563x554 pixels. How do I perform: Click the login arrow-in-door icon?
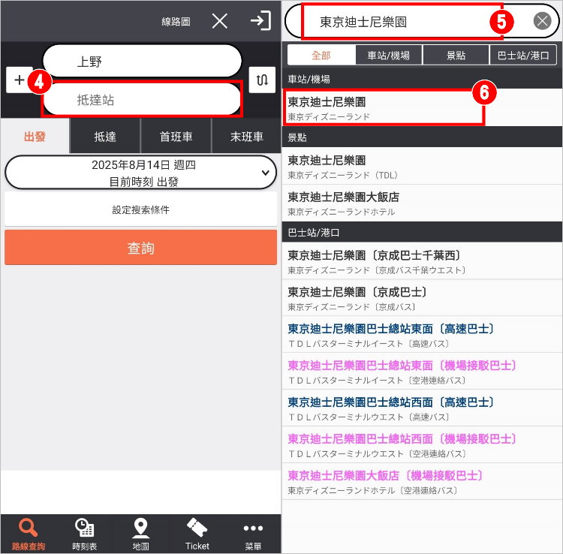tap(260, 20)
